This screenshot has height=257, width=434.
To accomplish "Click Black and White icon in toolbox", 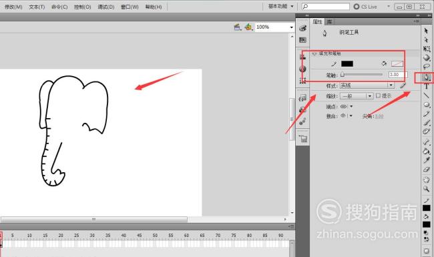I will [x=426, y=233].
